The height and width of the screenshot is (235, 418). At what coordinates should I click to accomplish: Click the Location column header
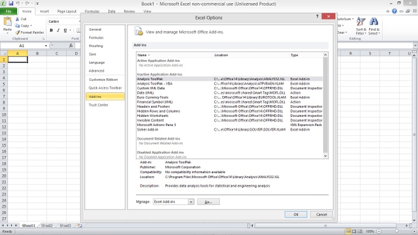click(251, 55)
